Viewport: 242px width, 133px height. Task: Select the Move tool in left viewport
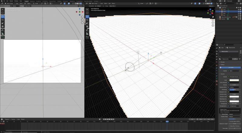click(3, 17)
